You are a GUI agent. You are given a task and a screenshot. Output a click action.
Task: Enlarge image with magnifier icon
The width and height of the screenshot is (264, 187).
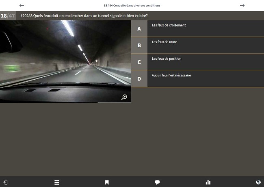[x=124, y=97]
